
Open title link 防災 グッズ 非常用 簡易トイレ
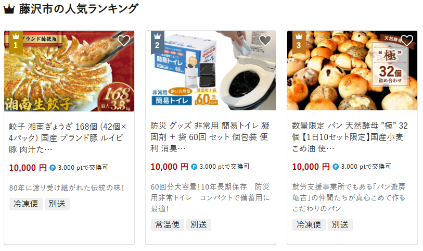(210, 137)
